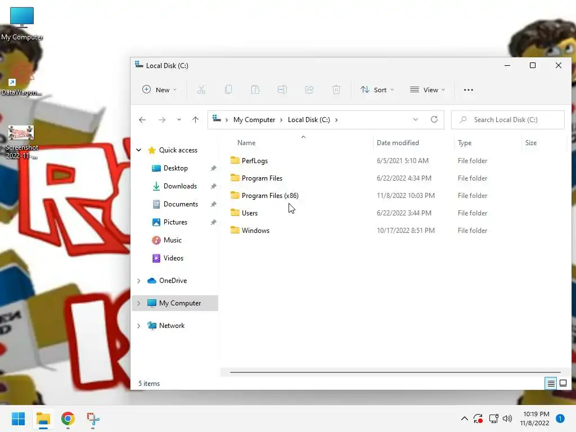Go back with the left arrow

(142, 120)
